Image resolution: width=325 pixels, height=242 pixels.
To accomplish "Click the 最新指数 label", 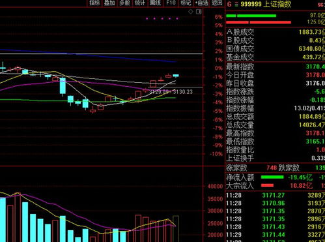I will (240, 67).
